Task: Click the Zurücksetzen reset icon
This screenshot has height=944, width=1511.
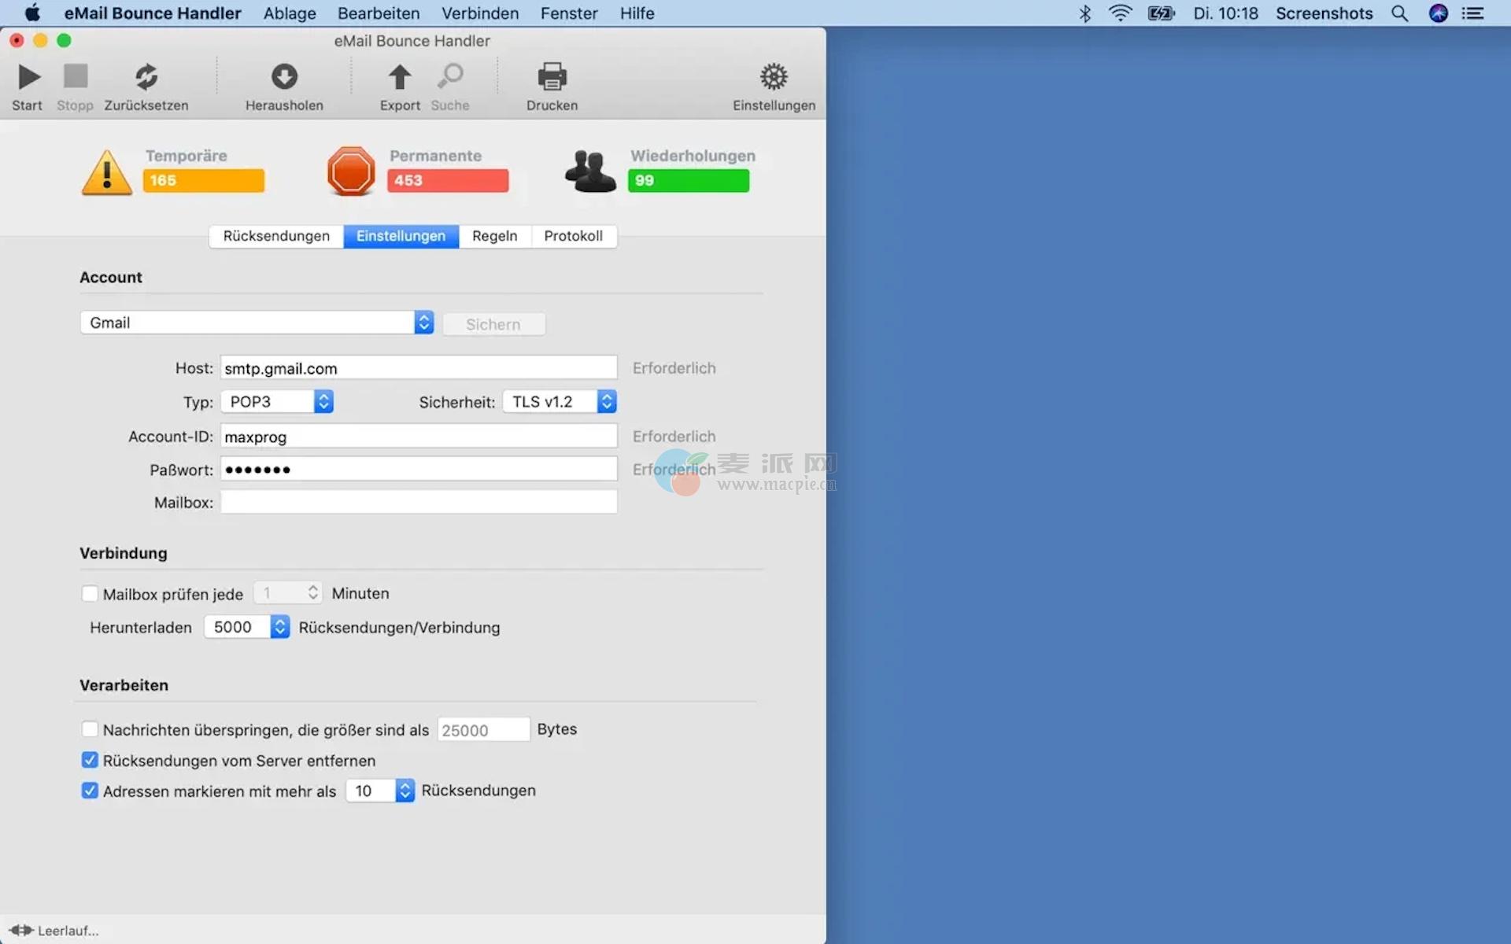Action: [x=146, y=77]
